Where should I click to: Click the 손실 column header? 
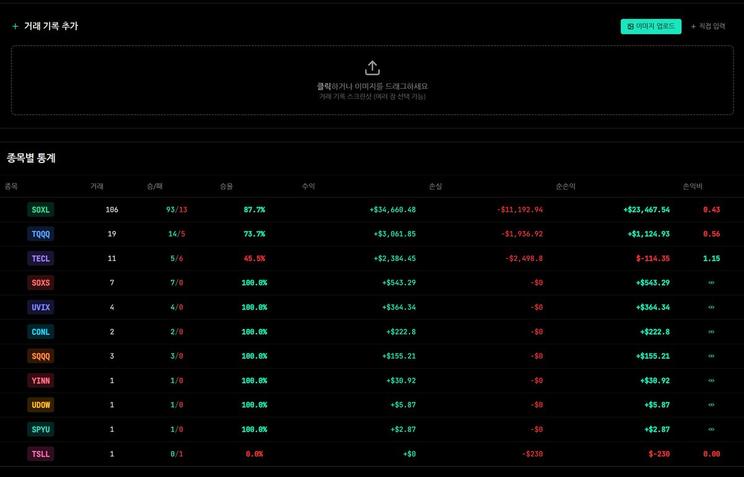[x=436, y=186]
